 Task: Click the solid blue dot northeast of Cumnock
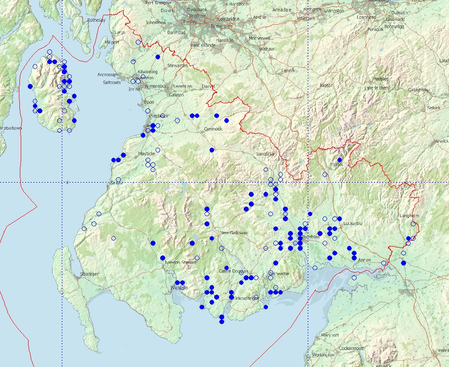point(227,120)
